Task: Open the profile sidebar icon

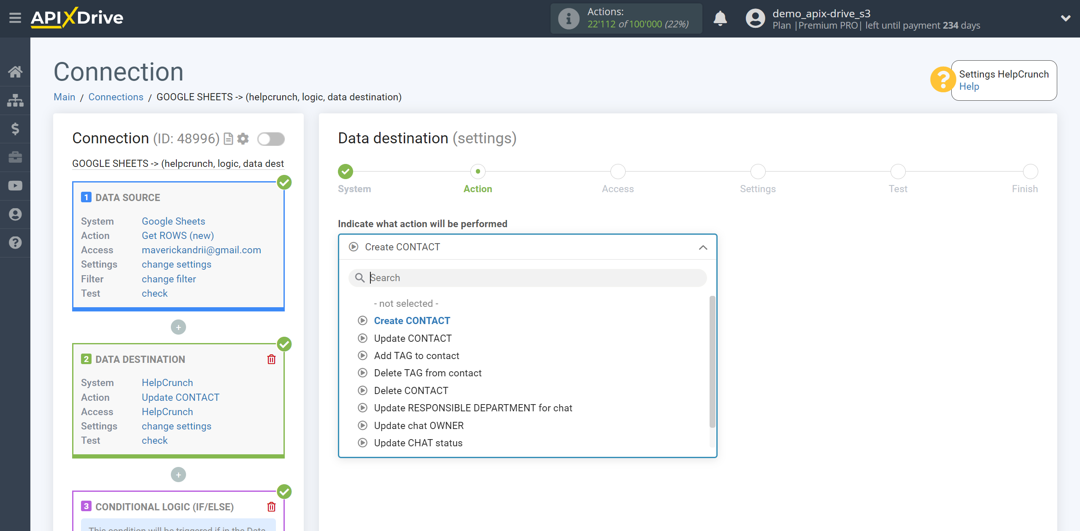Action: pyautogui.click(x=15, y=214)
